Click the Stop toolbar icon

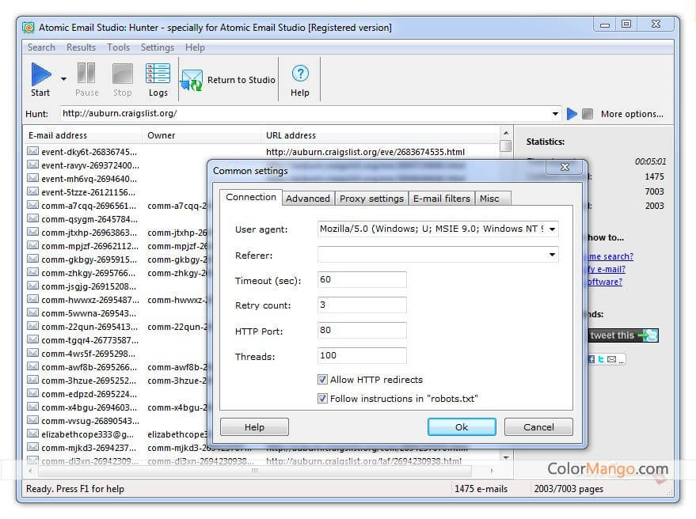coord(123,75)
